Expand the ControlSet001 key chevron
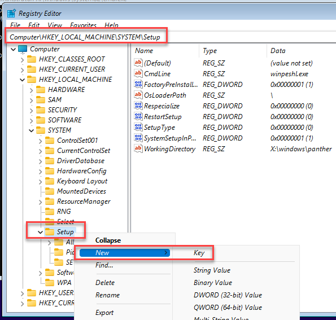 (x=40, y=141)
